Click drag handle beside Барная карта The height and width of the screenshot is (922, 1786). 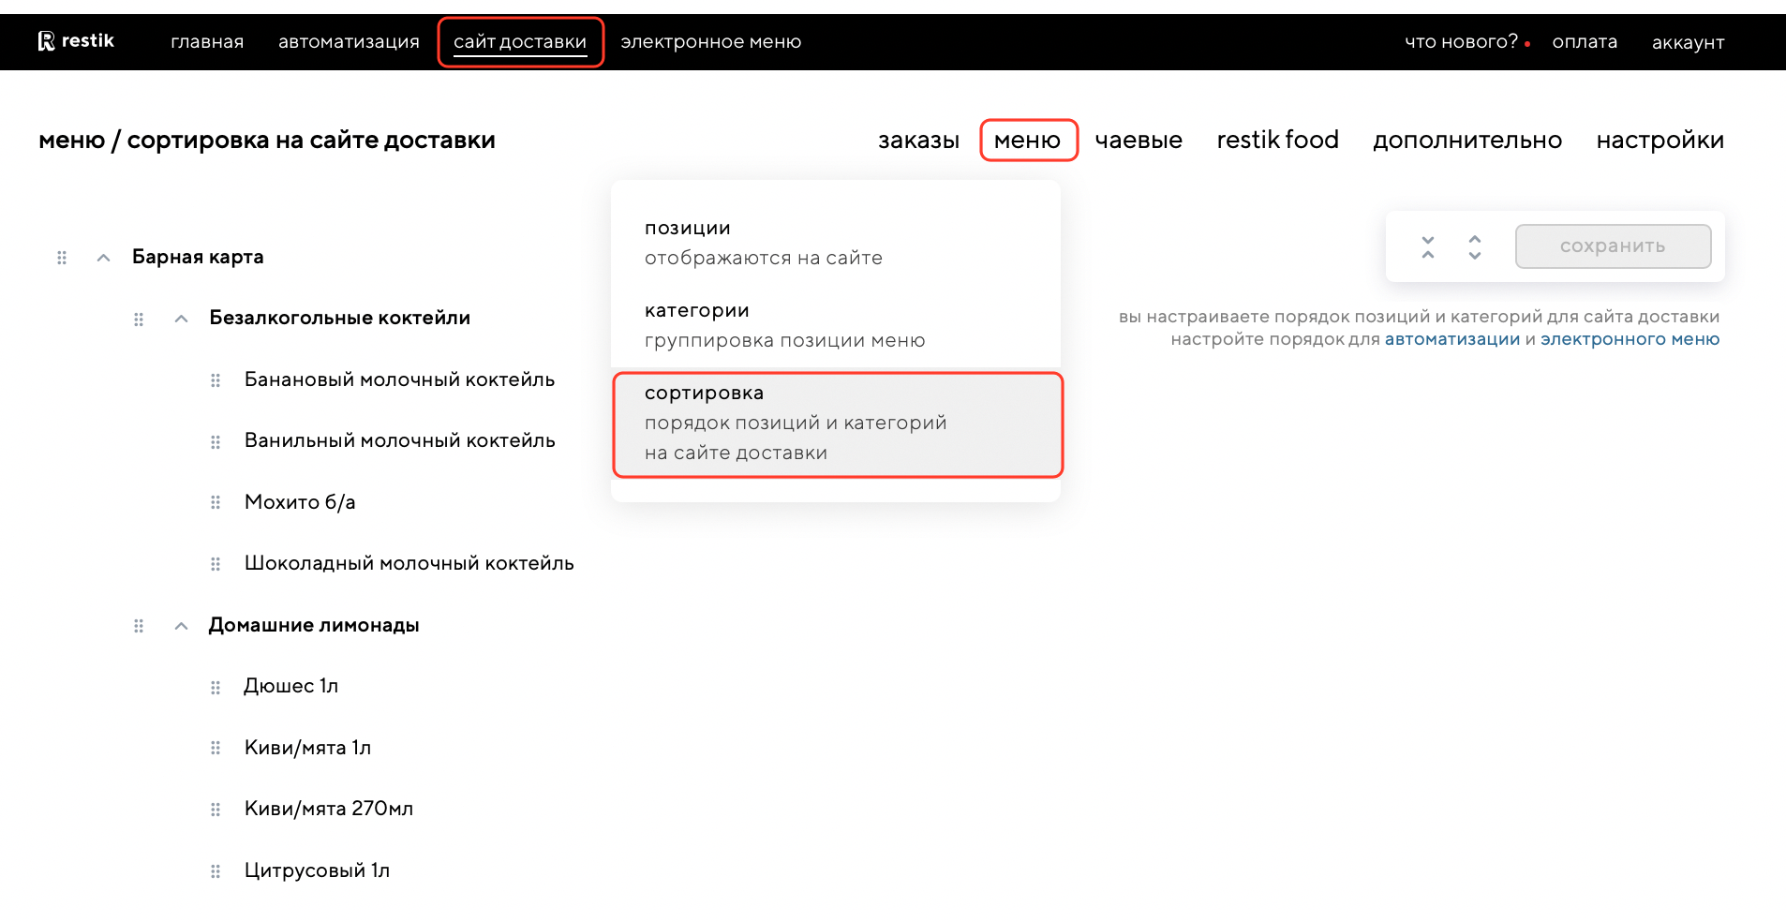coord(62,258)
